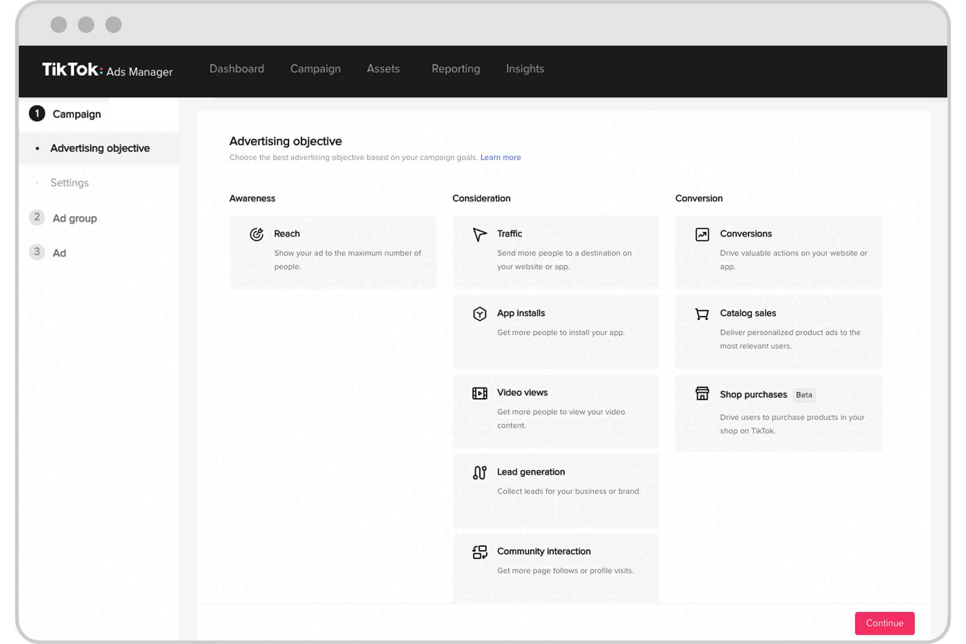This screenshot has width=966, height=644.
Task: Select the Video views objective icon
Action: pos(478,393)
